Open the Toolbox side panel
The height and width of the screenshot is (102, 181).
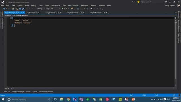click(2, 14)
